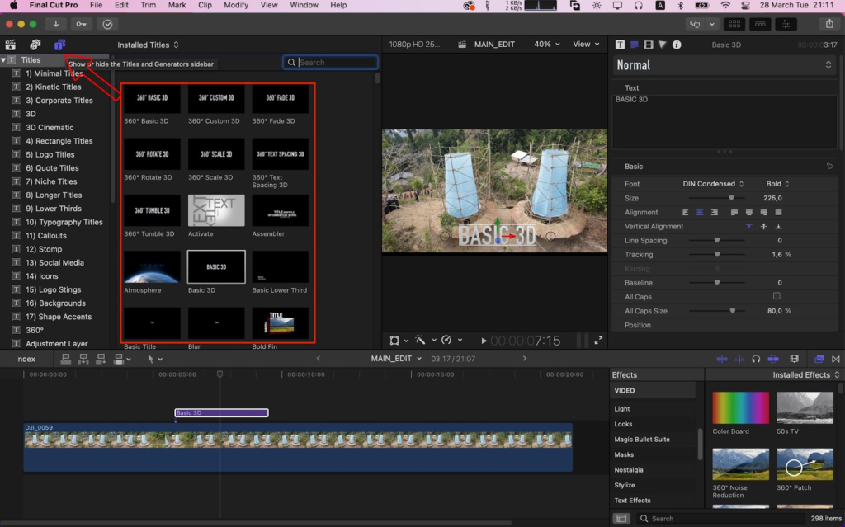Show background tasks checkmark icon
Viewport: 845px width, 527px height.
[x=107, y=24]
